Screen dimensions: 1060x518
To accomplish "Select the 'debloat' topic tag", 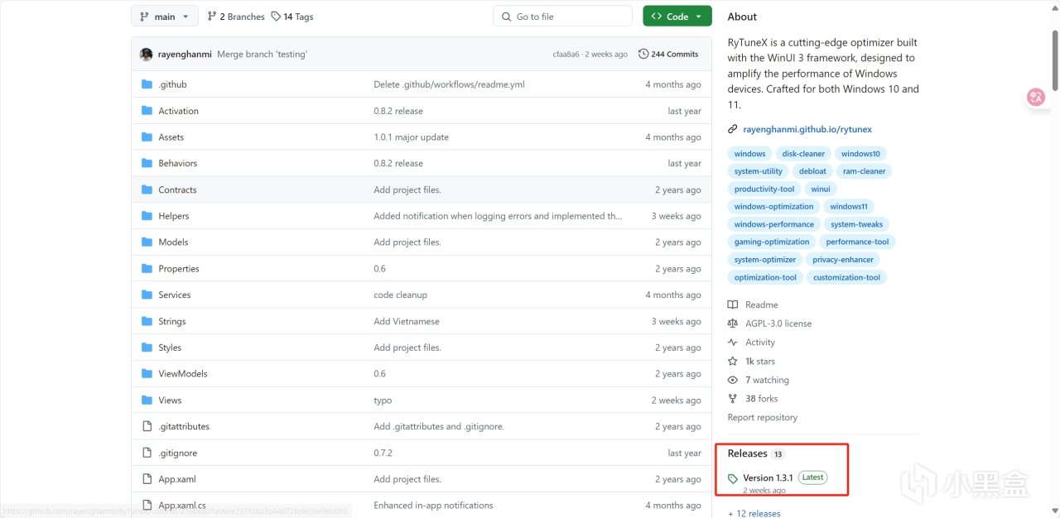I will point(812,171).
